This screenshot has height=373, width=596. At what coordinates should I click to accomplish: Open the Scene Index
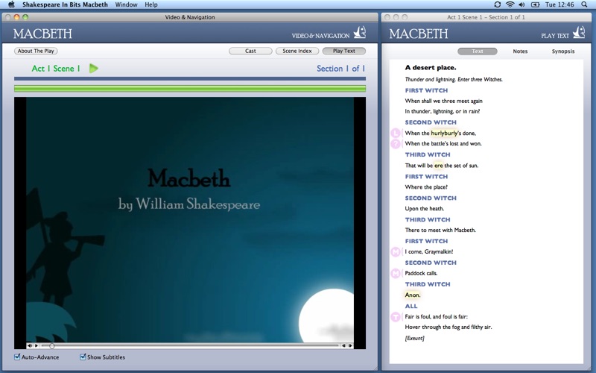click(x=297, y=51)
